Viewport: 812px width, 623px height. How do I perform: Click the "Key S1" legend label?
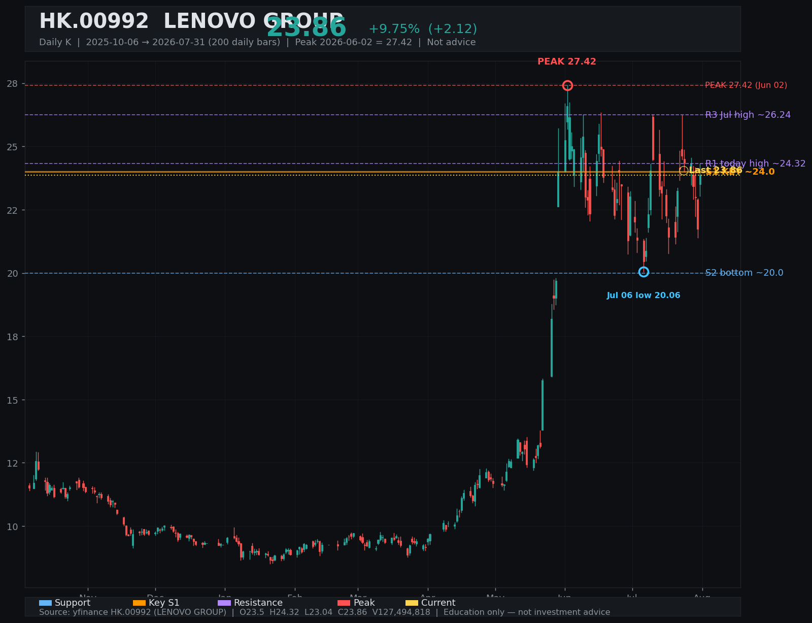pos(164,603)
